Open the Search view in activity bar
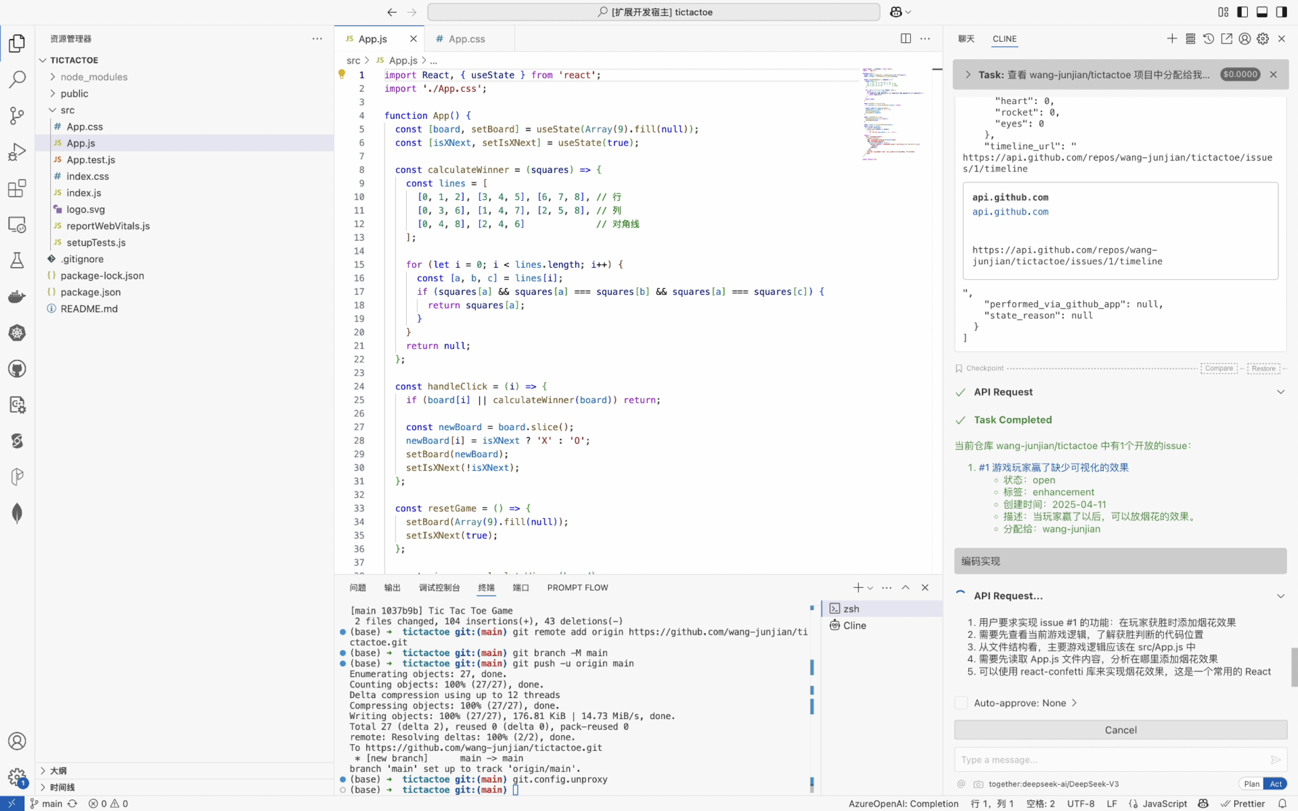 click(x=17, y=79)
